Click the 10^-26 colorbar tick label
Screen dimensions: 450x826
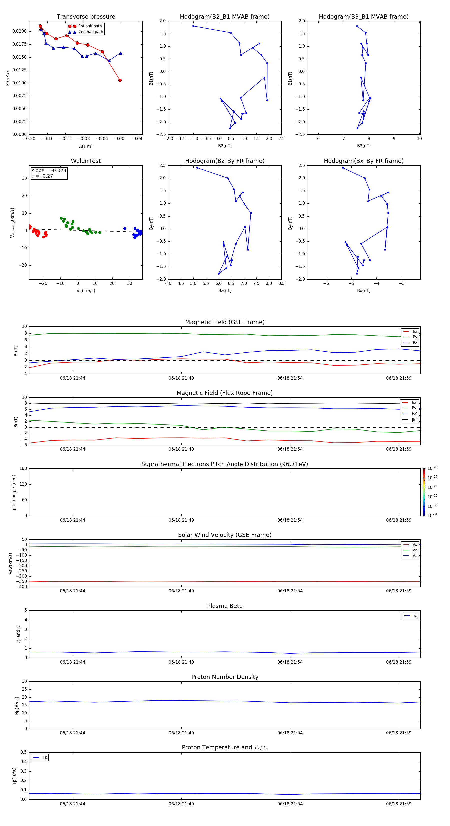432,468
